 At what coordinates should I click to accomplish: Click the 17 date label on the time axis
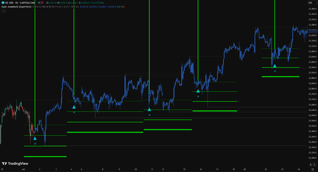[217, 169]
